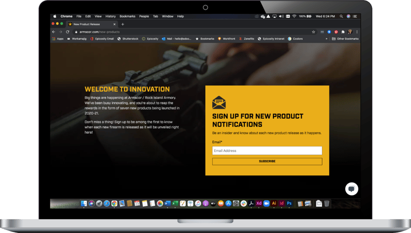Screen dimensions: 411x233
Task: Open Photos from the Dock
Action: point(160,203)
